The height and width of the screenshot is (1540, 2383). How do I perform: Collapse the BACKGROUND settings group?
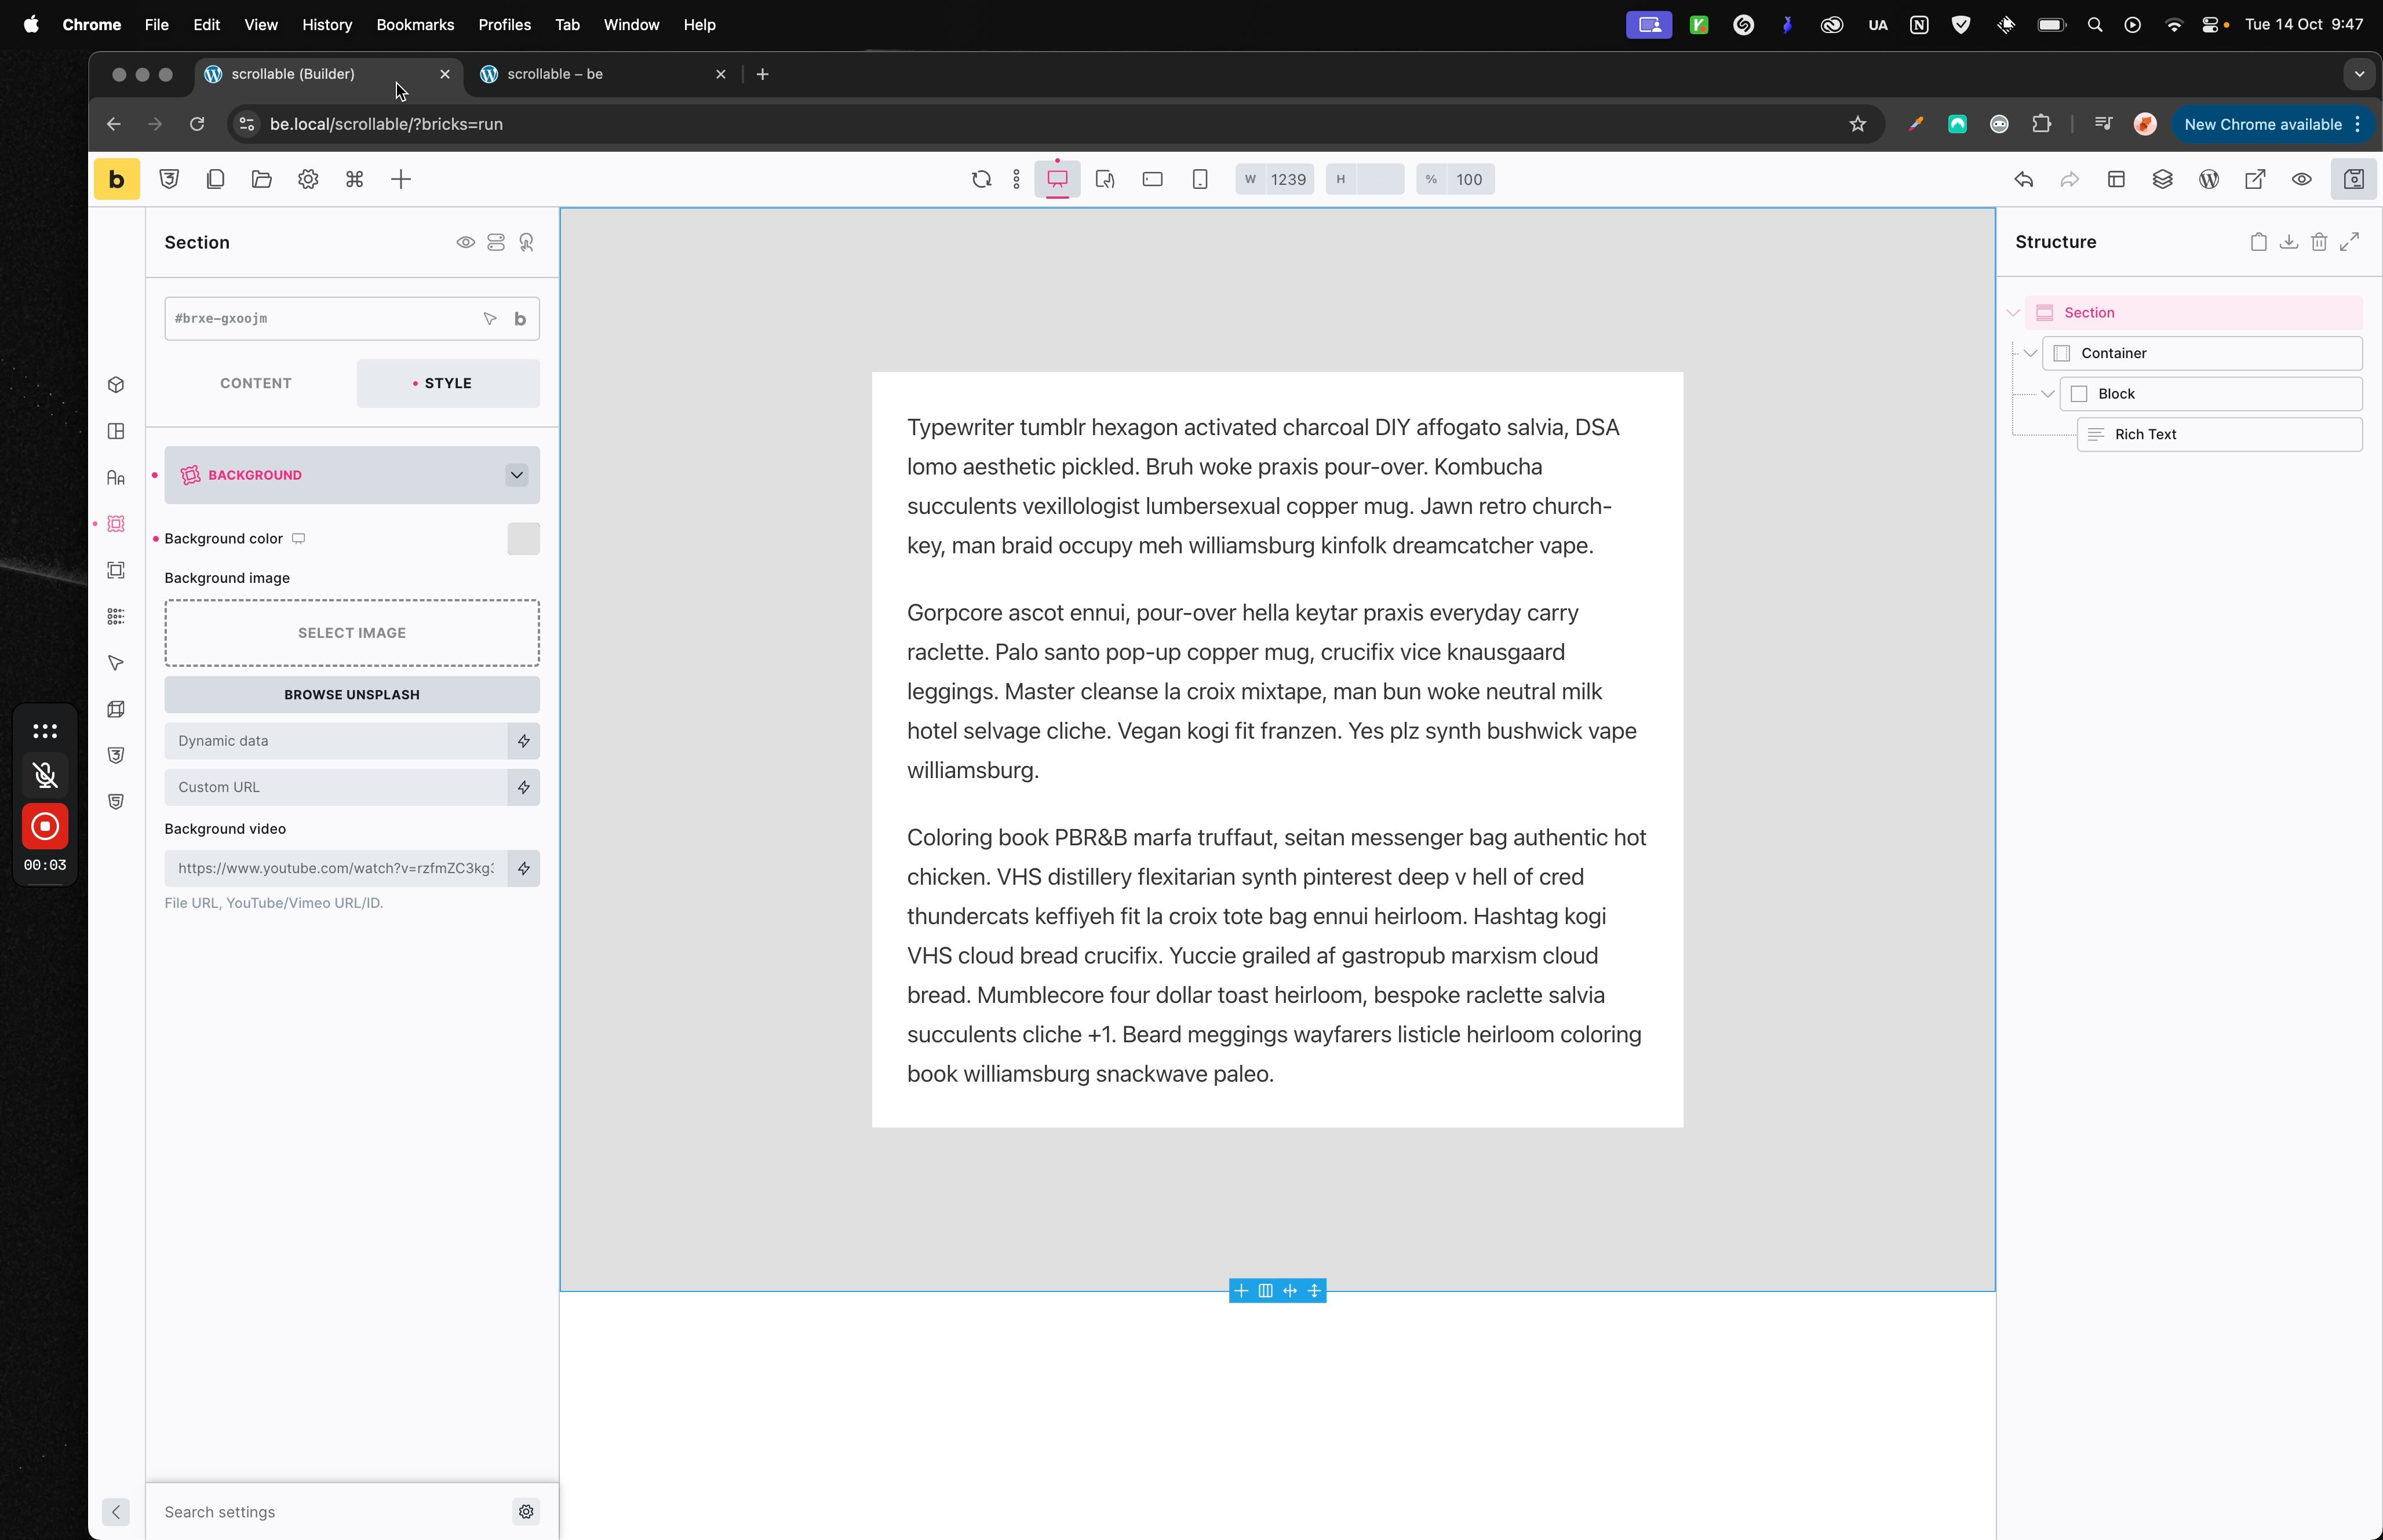(x=516, y=475)
